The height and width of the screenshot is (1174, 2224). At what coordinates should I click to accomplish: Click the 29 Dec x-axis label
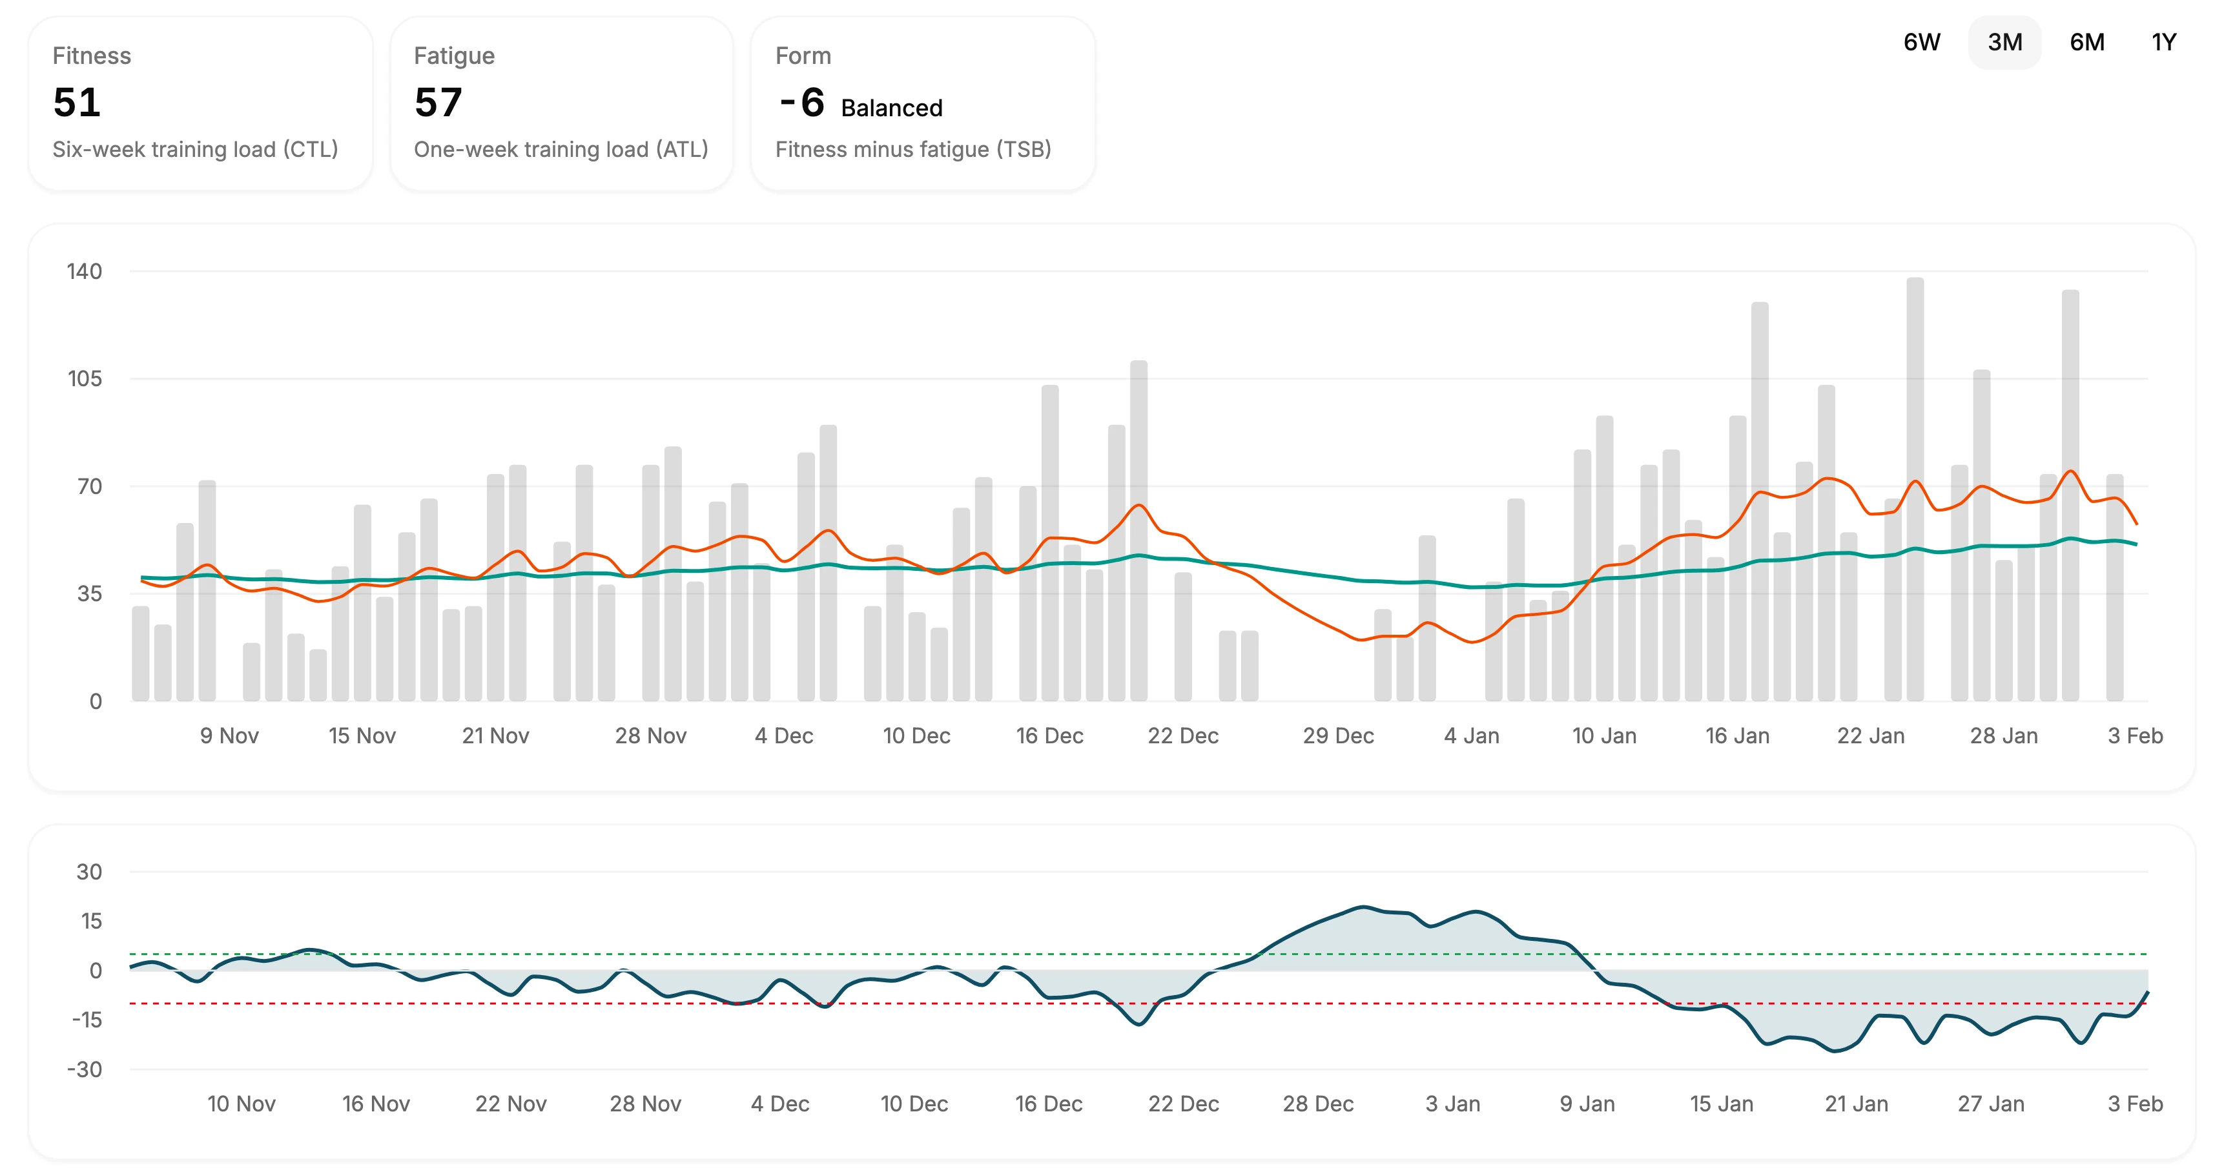tap(1338, 736)
